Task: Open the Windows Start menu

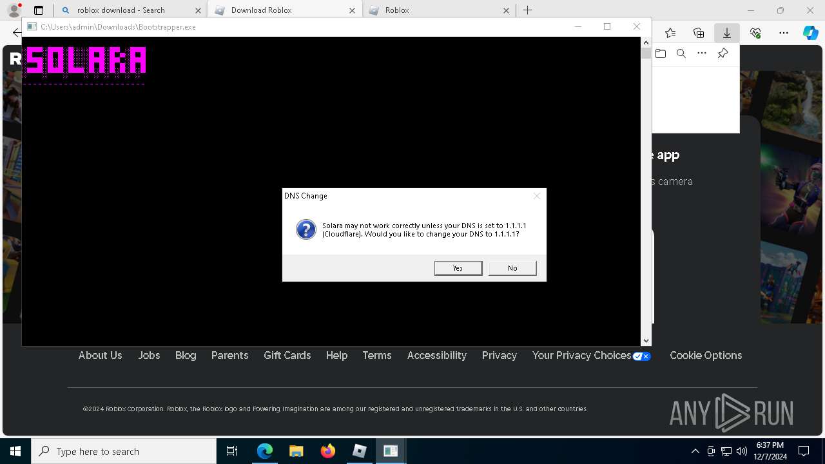Action: click(x=15, y=451)
